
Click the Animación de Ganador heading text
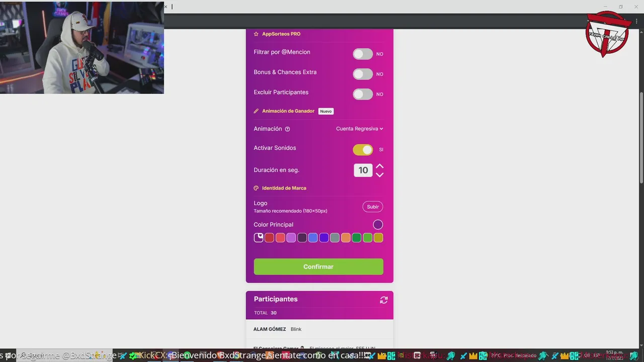pos(288,111)
